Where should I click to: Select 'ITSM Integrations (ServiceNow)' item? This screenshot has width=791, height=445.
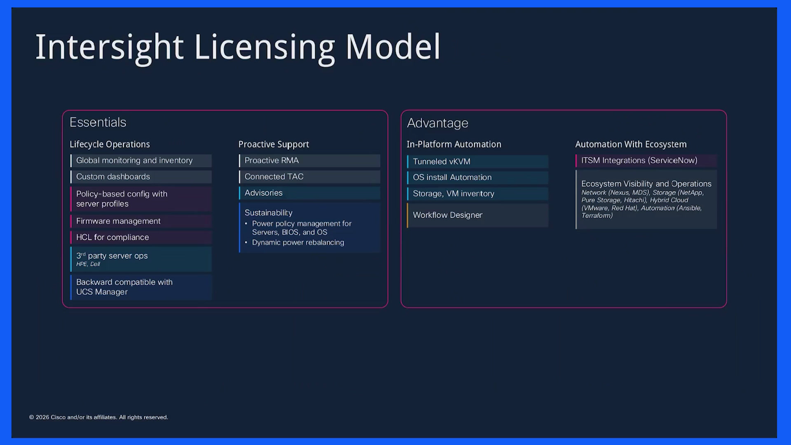[646, 161]
